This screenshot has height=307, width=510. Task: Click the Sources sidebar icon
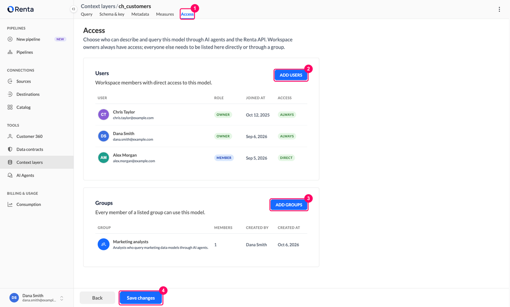pos(10,81)
